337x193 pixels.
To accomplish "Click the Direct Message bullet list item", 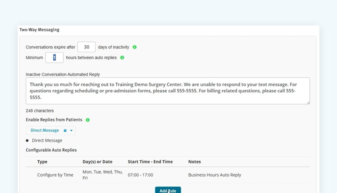I will coord(47,140).
